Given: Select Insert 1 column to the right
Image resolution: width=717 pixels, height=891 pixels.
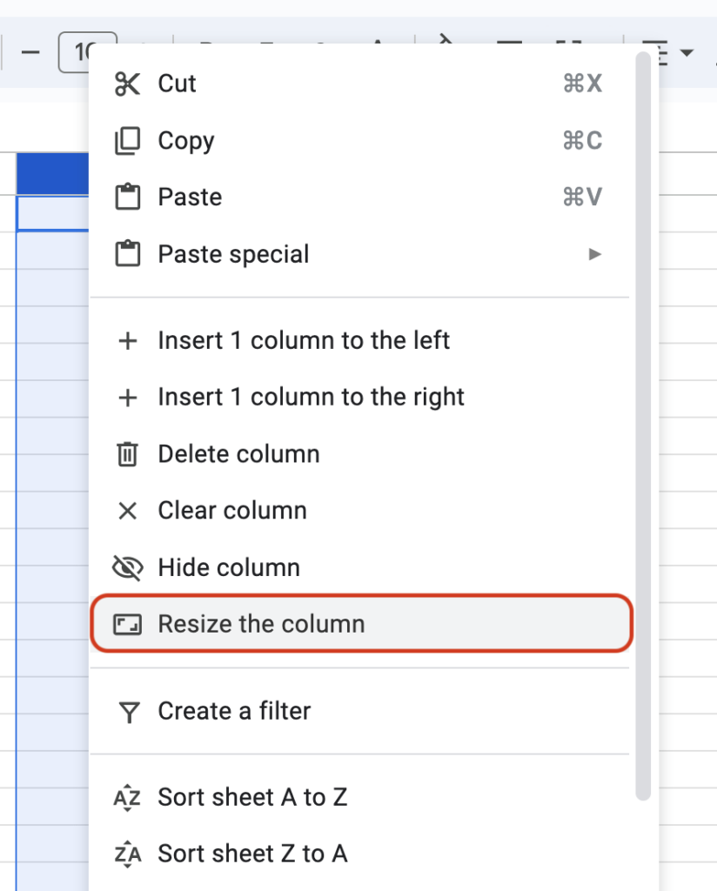Looking at the screenshot, I should (309, 397).
